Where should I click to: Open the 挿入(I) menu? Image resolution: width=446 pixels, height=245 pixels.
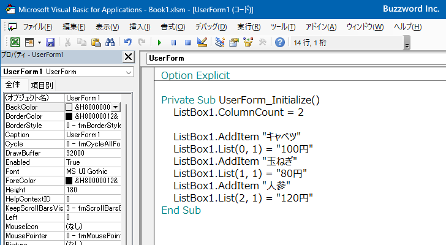pyautogui.click(x=140, y=27)
